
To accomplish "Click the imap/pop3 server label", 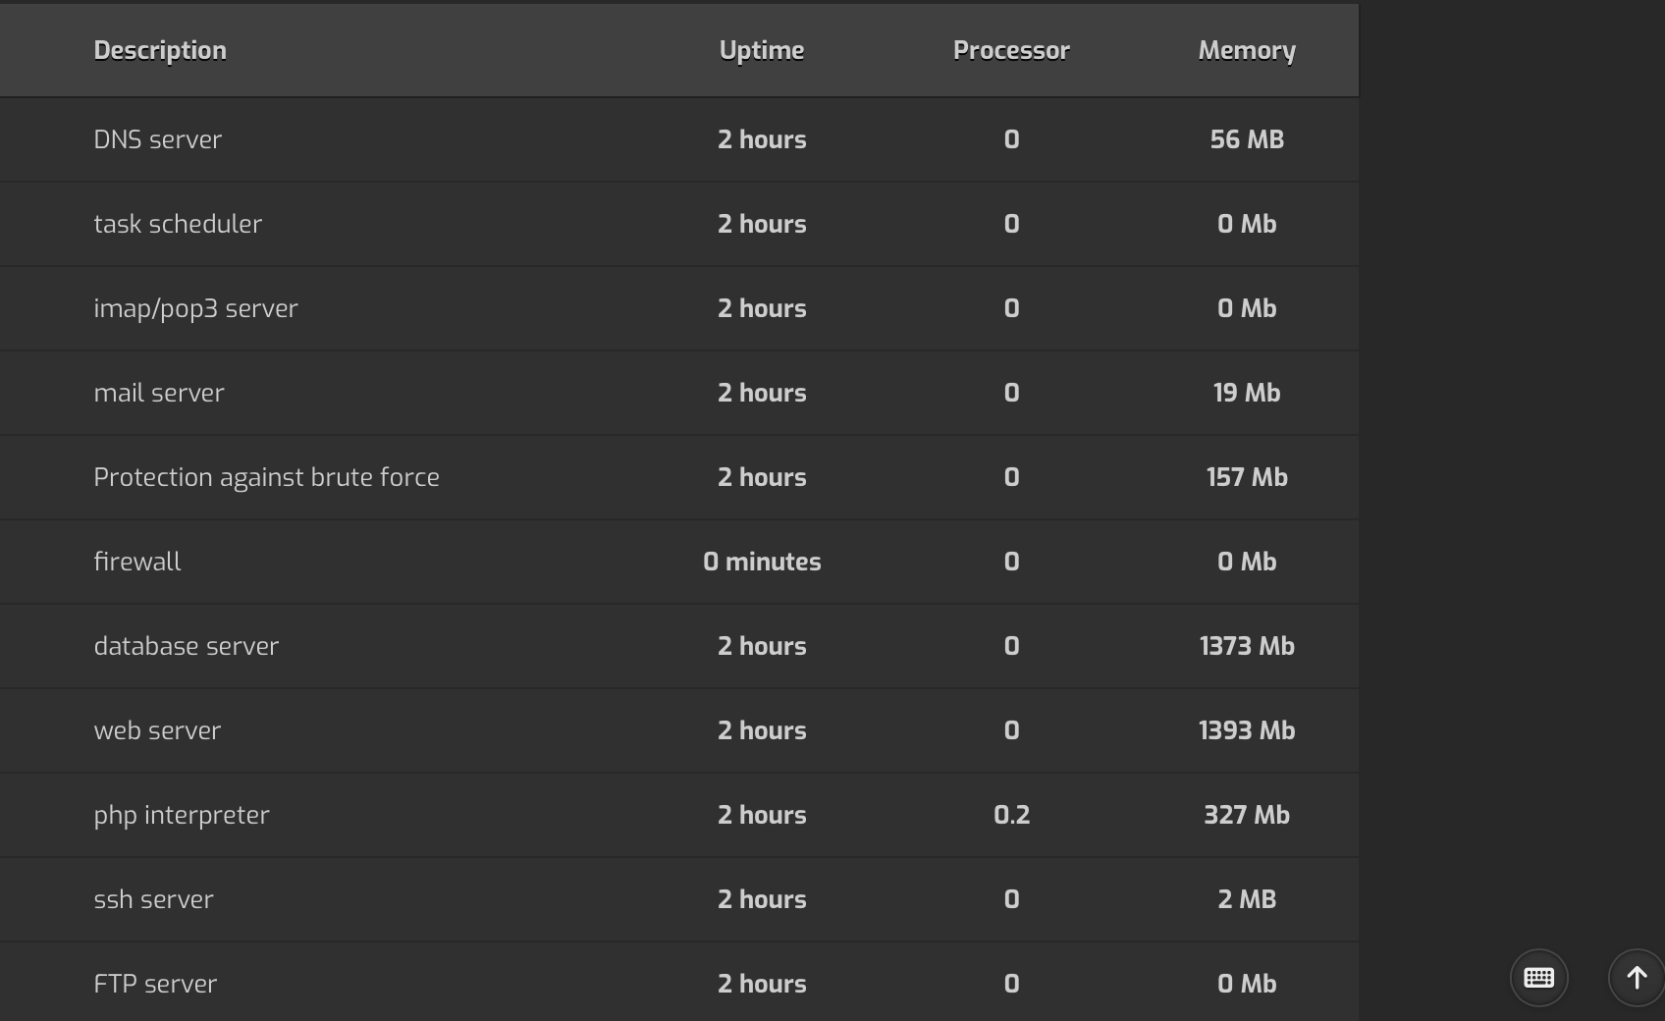I will click(x=195, y=308).
